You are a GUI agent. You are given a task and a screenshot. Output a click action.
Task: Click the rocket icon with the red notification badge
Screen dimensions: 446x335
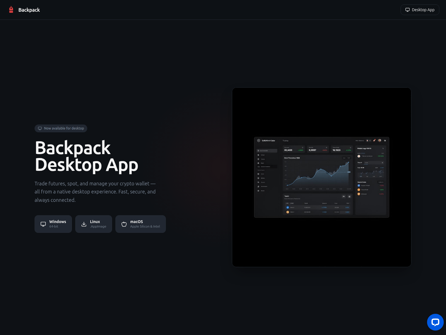[x=374, y=140]
